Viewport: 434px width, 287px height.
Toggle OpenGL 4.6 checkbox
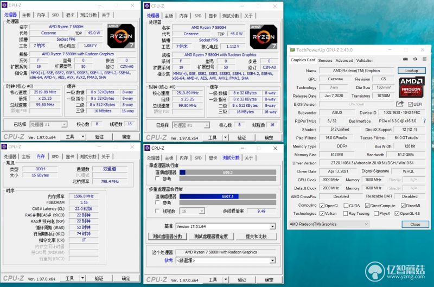(397, 213)
